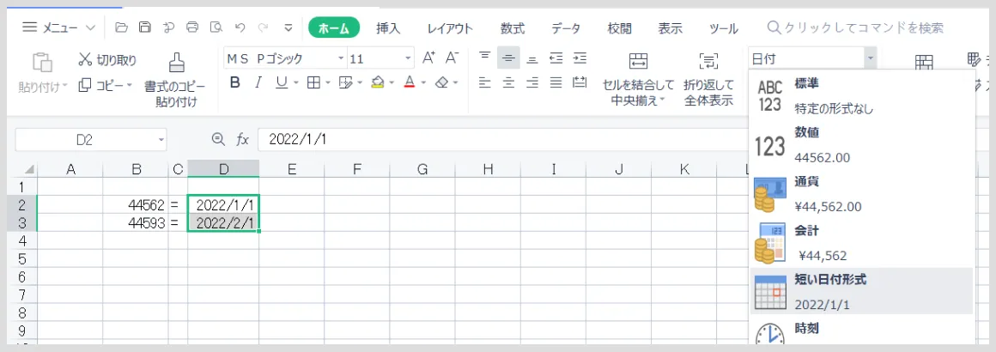
Task: Click the print icon in quick toolbar
Action: point(192,27)
